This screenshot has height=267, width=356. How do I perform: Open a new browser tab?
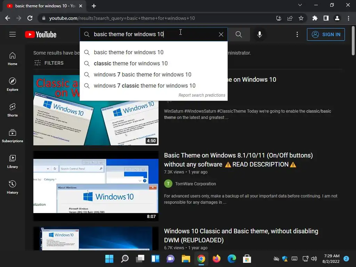pos(94,6)
